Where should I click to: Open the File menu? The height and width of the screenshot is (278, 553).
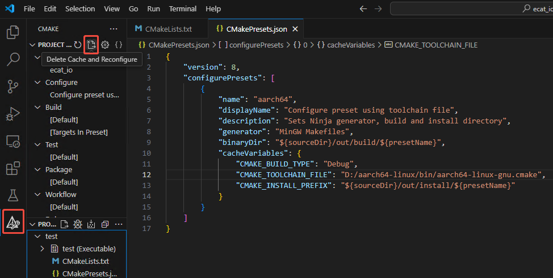click(x=30, y=9)
